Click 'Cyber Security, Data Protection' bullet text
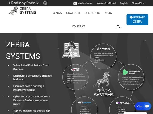This screenshot has width=153, height=114. coord(32,100)
